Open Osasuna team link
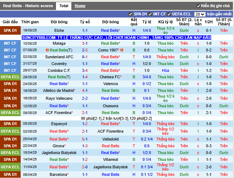 (x=111, y=106)
